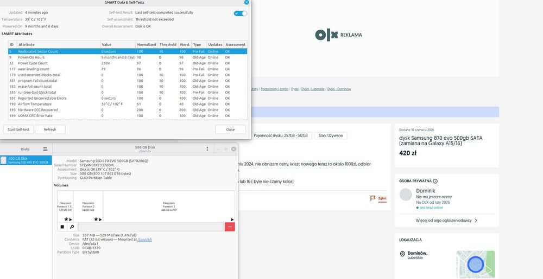Select the wear-leveling-count row

[128, 69]
